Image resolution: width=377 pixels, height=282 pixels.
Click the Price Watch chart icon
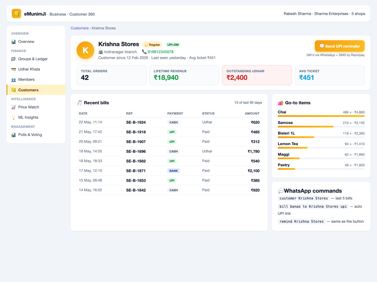point(14,107)
